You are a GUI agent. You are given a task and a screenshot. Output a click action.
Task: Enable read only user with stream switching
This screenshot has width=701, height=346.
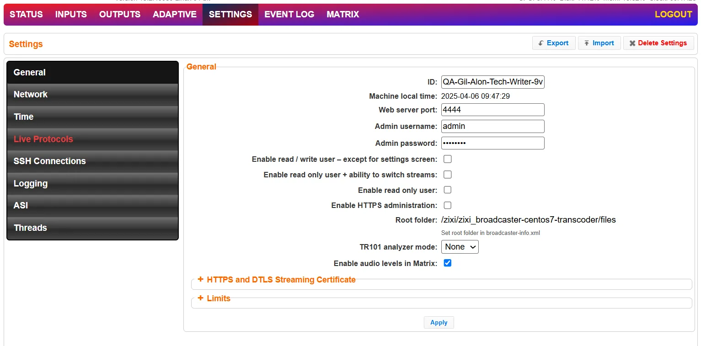tap(448, 175)
